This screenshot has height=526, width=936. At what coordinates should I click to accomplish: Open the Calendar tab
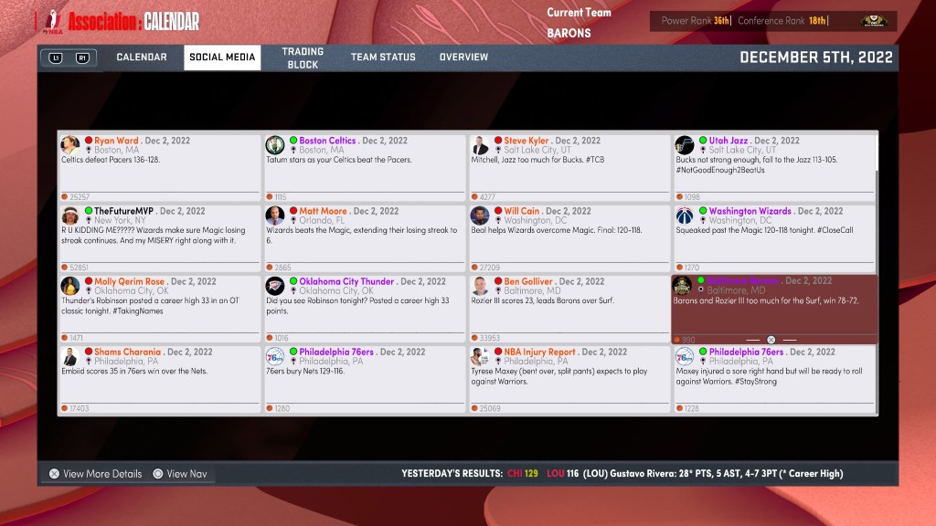[x=142, y=58]
